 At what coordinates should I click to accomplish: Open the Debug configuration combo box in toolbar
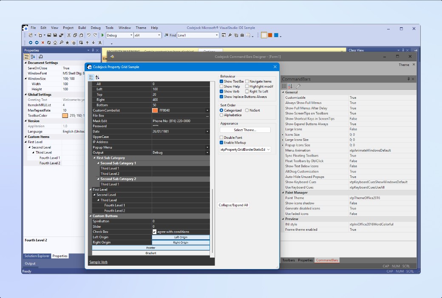click(x=119, y=35)
